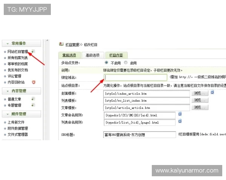Open 网站栏目管理 in the sidebar
226x180 pixels.
[x=18, y=51]
